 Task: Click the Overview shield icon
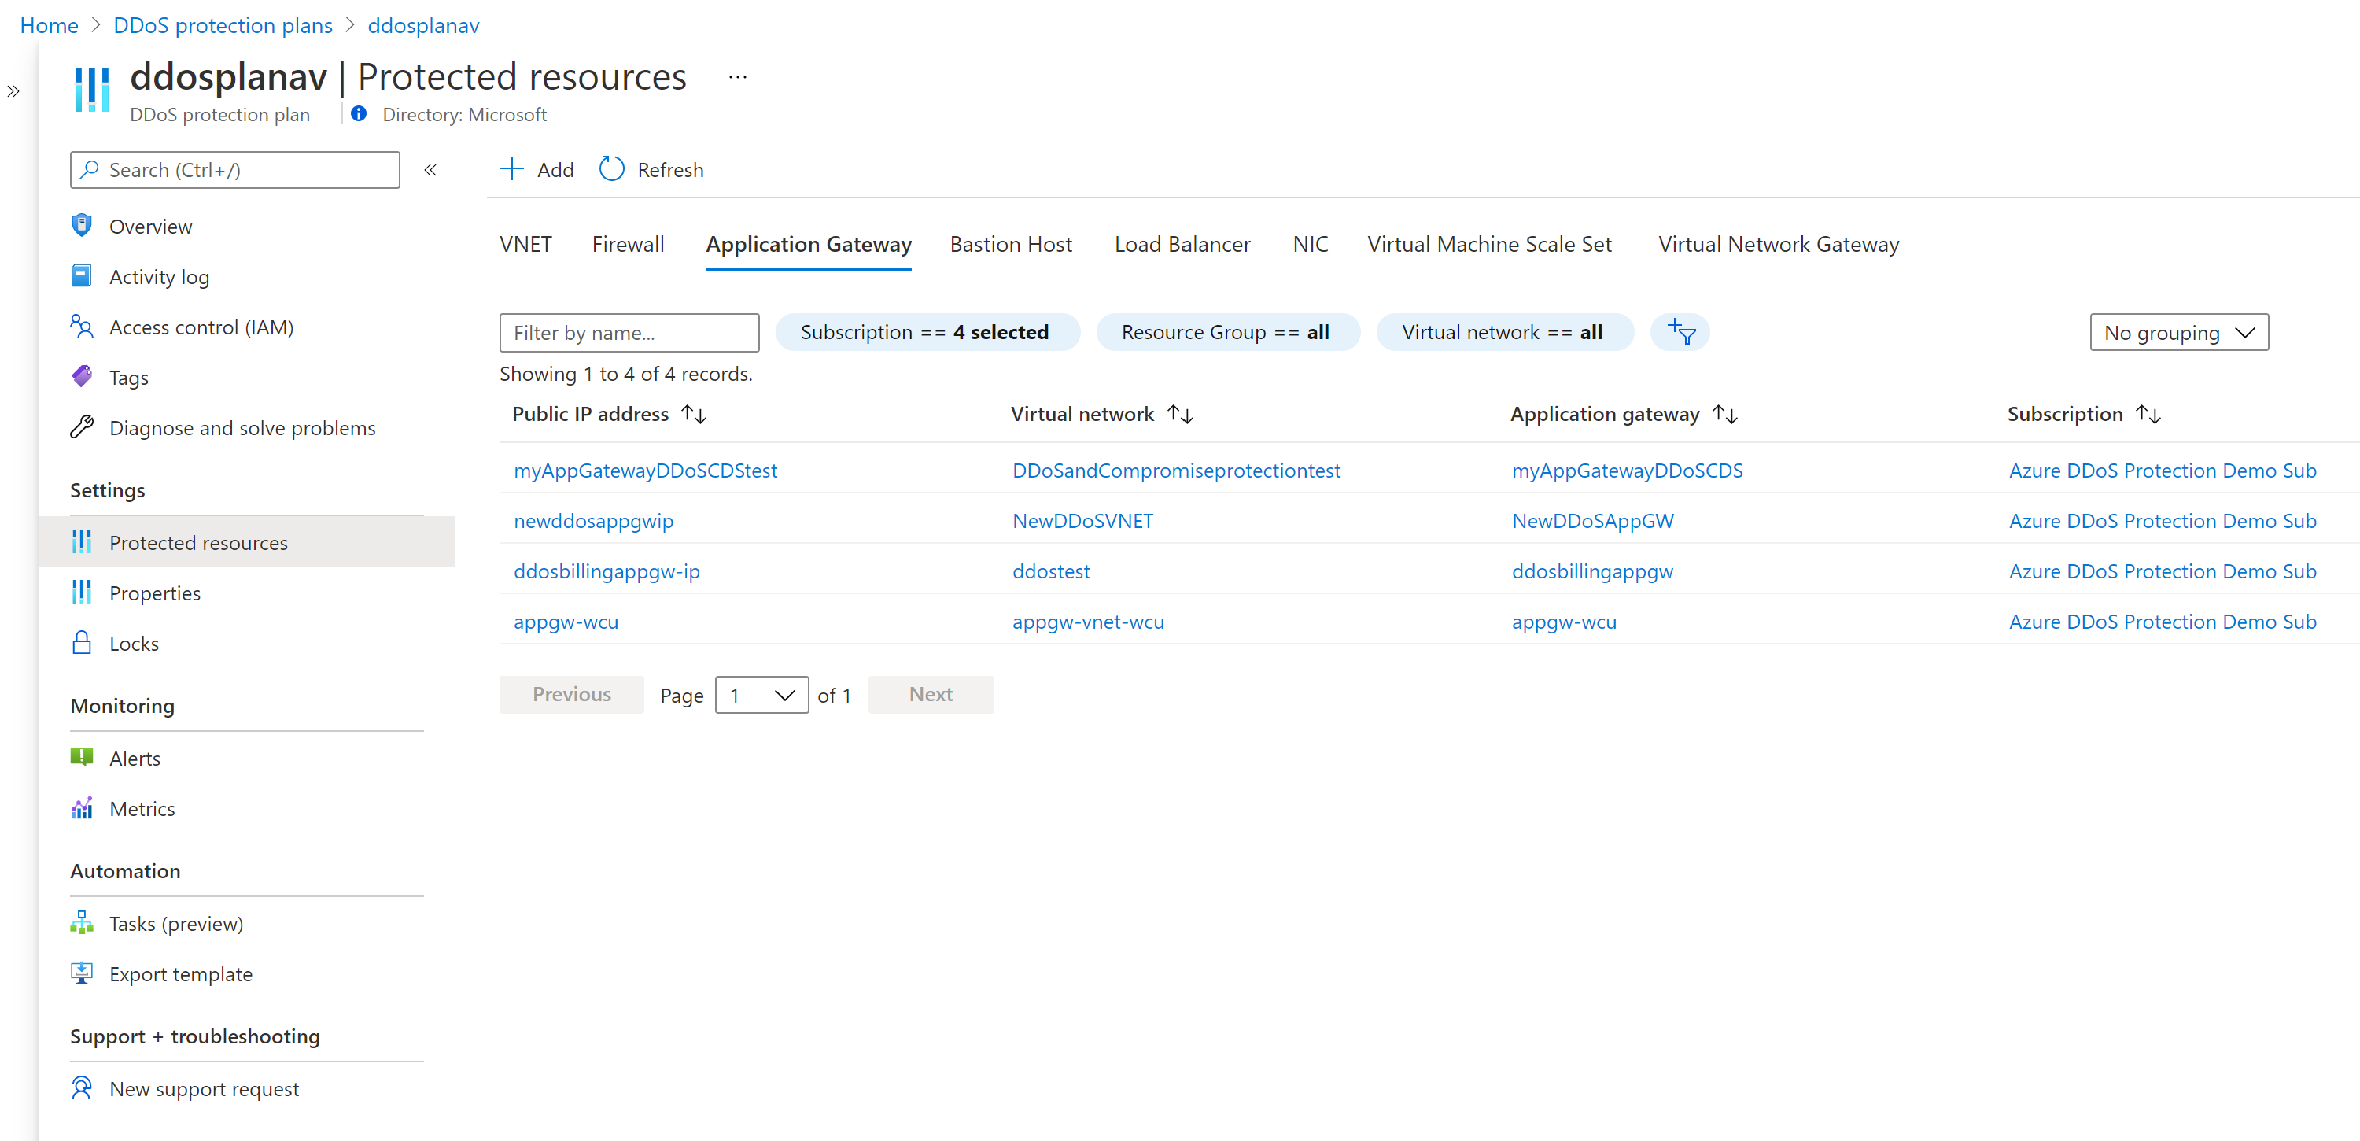tap(82, 226)
